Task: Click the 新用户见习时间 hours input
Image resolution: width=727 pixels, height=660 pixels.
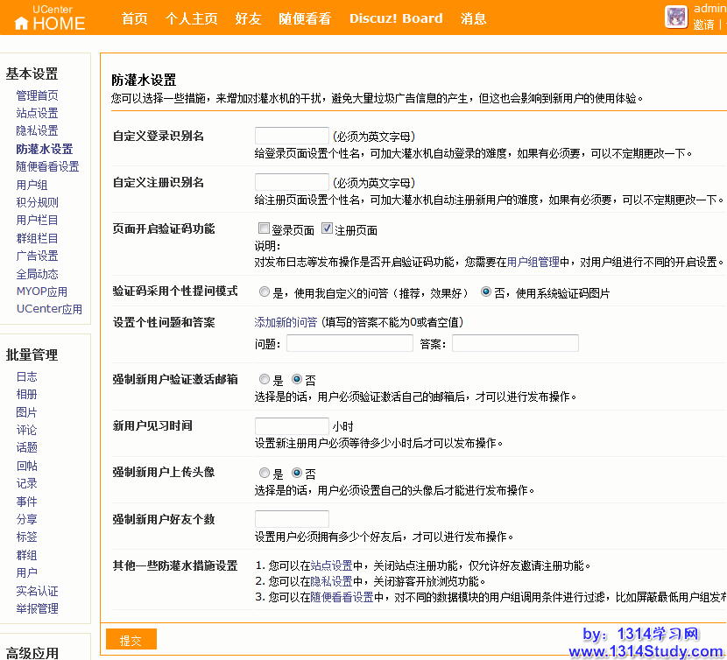Action: tap(292, 426)
